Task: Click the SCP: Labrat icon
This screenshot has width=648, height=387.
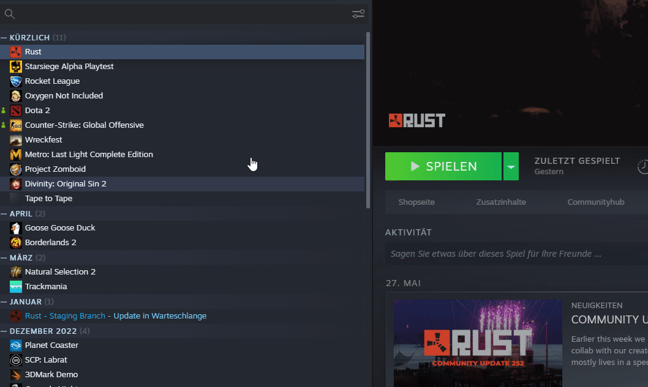Action: point(16,359)
